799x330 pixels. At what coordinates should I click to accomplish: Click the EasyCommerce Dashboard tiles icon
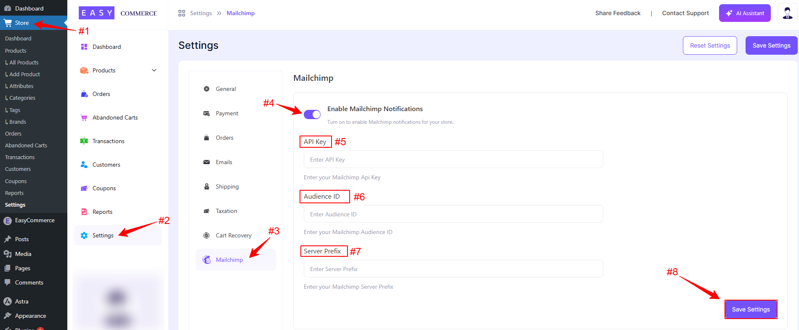click(84, 47)
